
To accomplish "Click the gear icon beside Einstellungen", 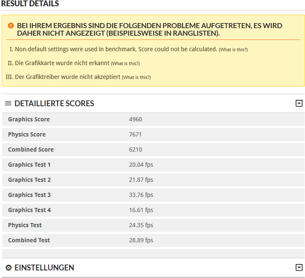I will coord(8,268).
